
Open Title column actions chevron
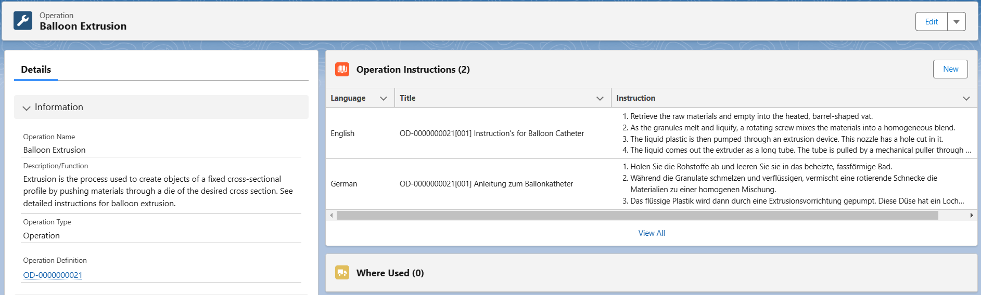click(x=600, y=98)
